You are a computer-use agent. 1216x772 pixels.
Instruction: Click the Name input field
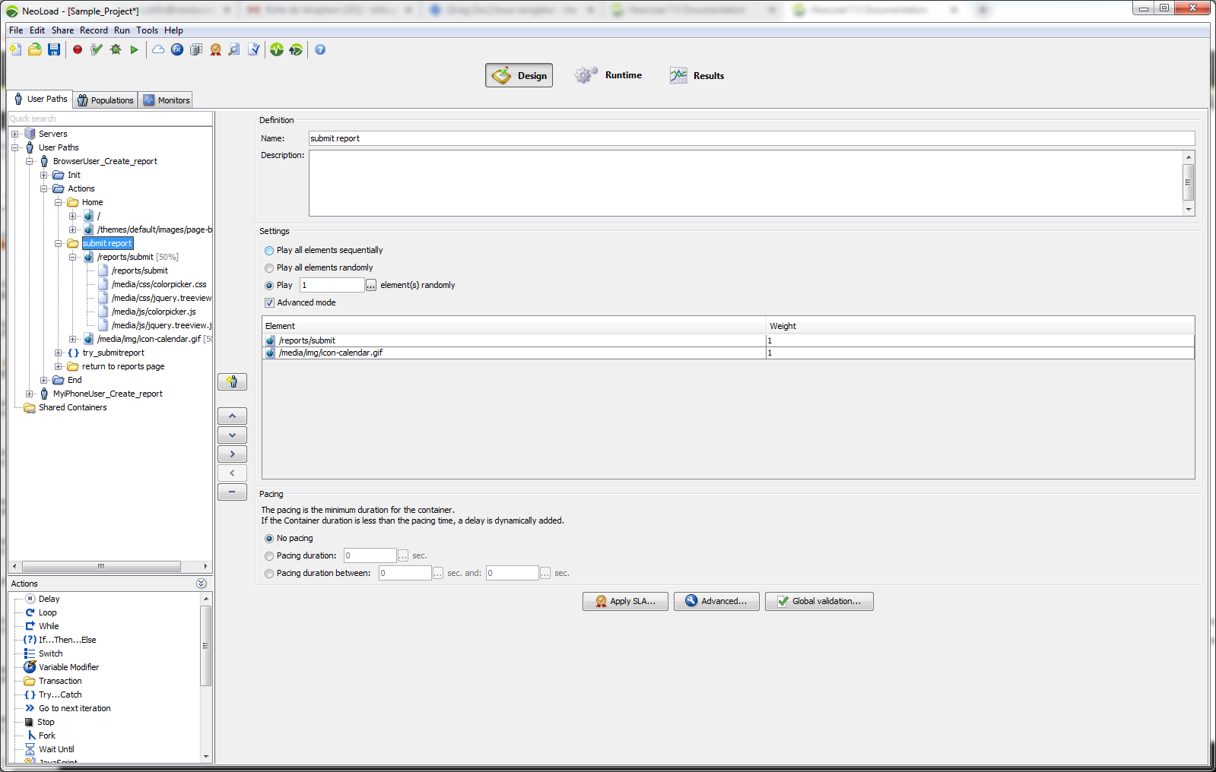pos(751,138)
